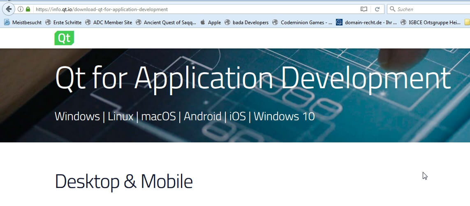Open the bada Developers bookmark

click(x=246, y=23)
